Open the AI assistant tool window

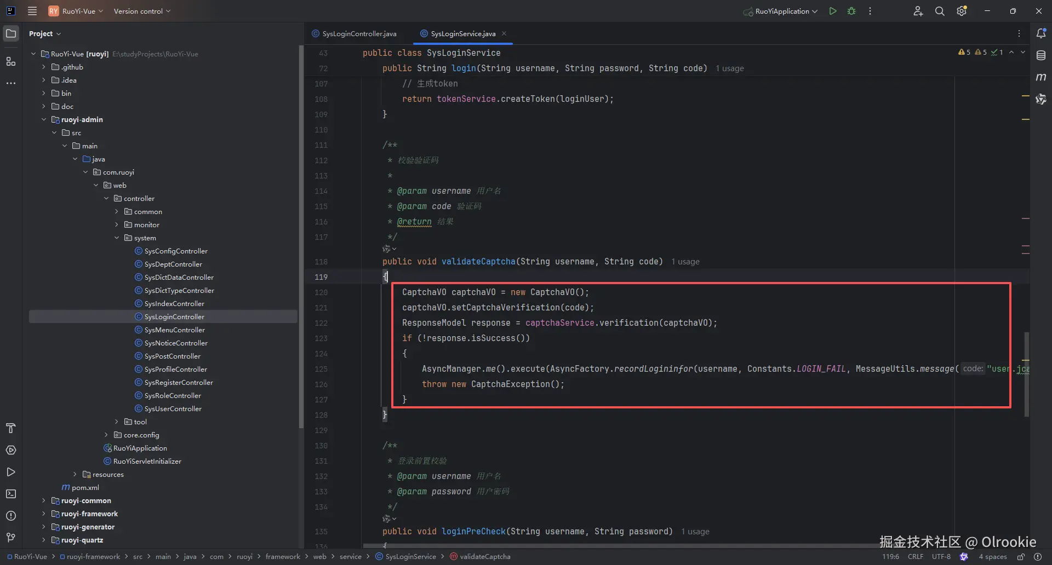click(x=1041, y=99)
